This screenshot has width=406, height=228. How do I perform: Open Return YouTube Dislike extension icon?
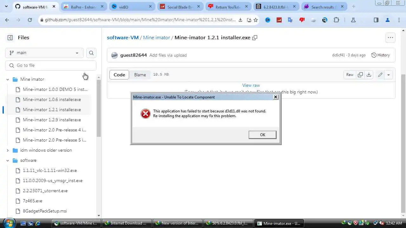(x=302, y=20)
